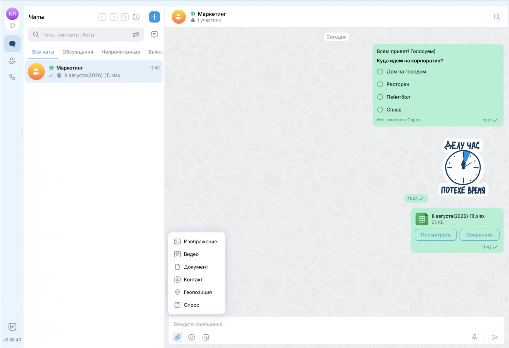Viewport: 509px width, 348px height.
Task: Open the sticker picker icon
Action: [x=206, y=337]
